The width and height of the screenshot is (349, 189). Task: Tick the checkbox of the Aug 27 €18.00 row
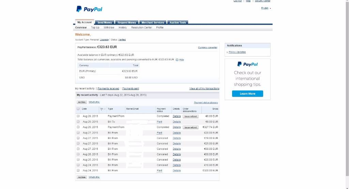coord(78,138)
